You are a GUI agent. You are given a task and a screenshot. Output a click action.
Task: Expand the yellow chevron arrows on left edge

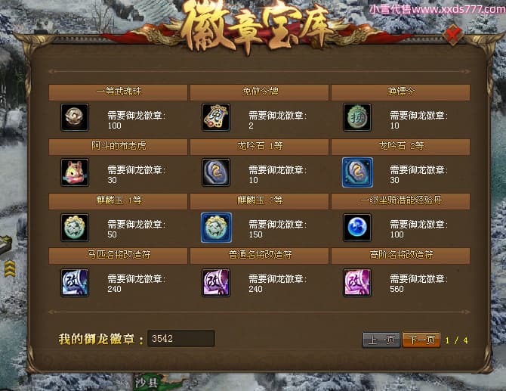pyautogui.click(x=10, y=268)
